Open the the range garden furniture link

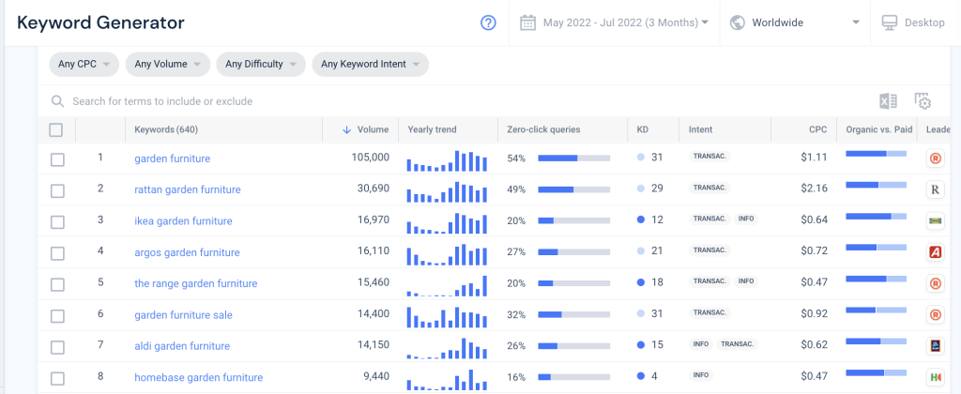[196, 283]
